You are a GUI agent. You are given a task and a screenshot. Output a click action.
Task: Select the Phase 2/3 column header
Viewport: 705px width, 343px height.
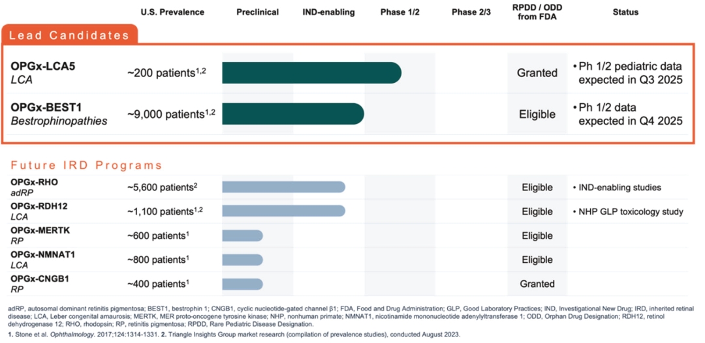(x=471, y=12)
